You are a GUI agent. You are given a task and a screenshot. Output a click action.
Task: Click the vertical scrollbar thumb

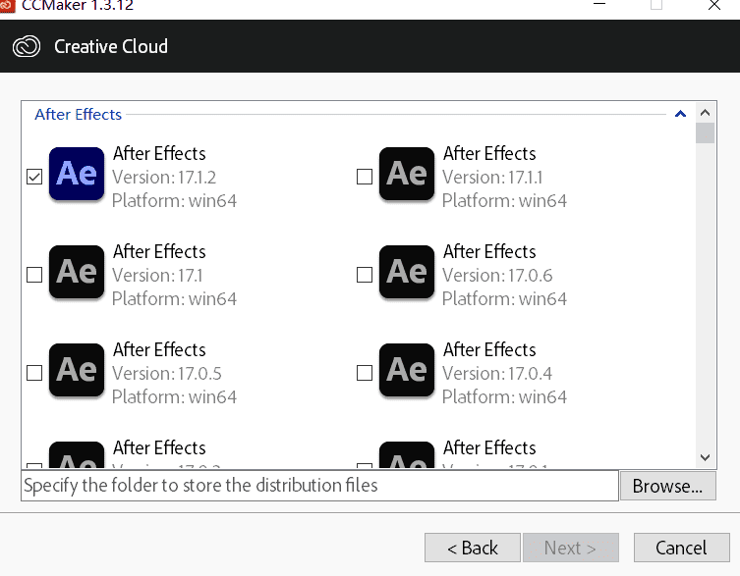(705, 132)
